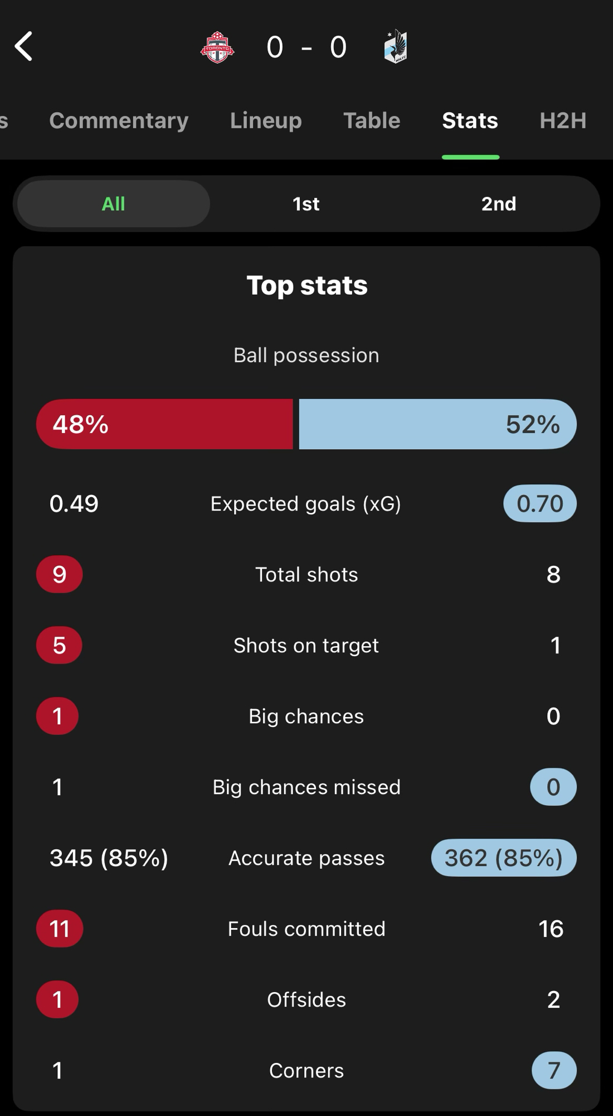
Task: Switch to the Lineup tab
Action: click(266, 121)
